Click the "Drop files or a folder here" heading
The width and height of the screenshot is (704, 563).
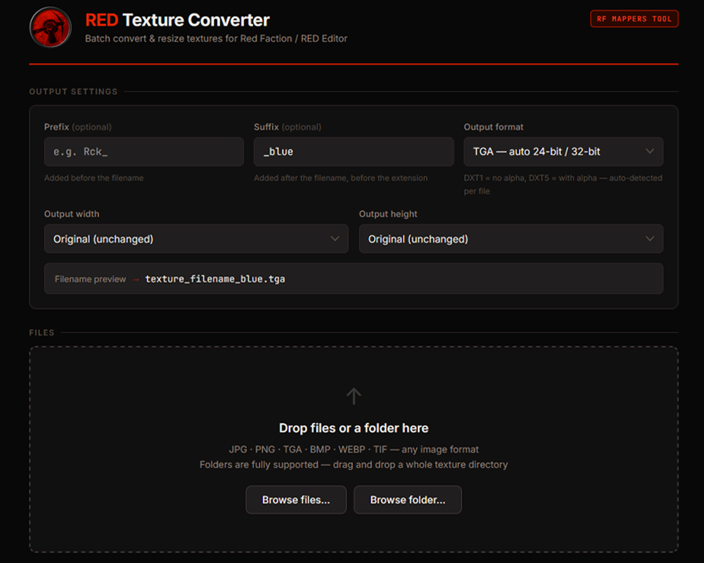tap(353, 428)
